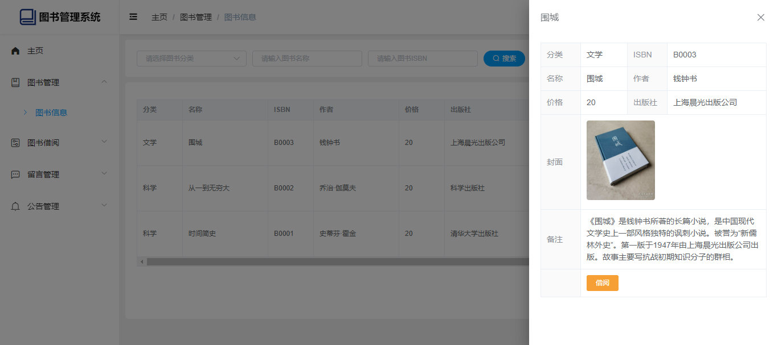This screenshot has height=345, width=778.
Task: Click the 图书管理 book icon
Action: tap(15, 83)
